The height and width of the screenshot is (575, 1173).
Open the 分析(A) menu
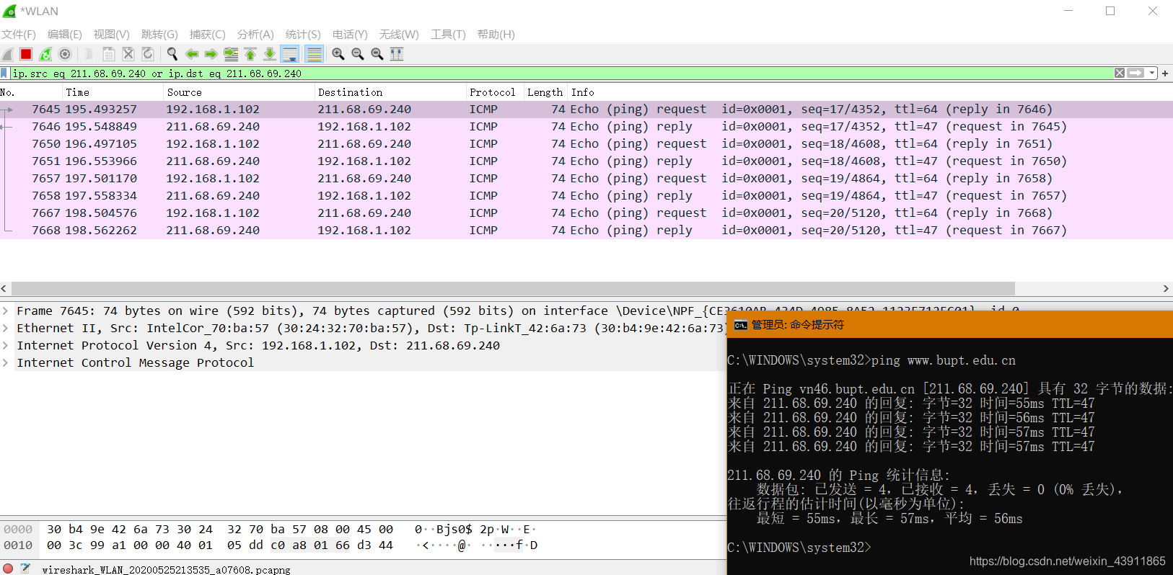[x=255, y=35]
